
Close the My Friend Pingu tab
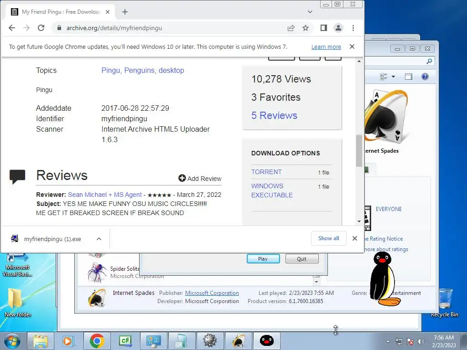click(x=108, y=12)
